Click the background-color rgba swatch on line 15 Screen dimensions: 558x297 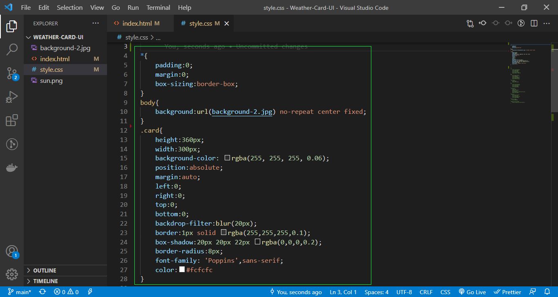(227, 158)
